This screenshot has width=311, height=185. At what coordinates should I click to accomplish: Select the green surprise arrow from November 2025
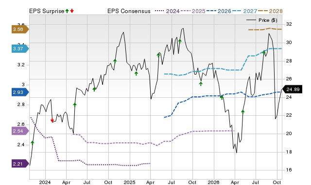[201, 84]
